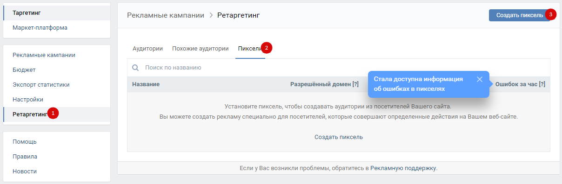Click the Ошибок за час [?] header
The image size is (562, 184).
point(520,84)
